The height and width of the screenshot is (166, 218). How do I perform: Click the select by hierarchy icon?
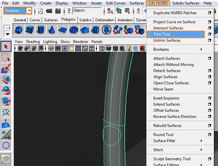click(x=110, y=11)
